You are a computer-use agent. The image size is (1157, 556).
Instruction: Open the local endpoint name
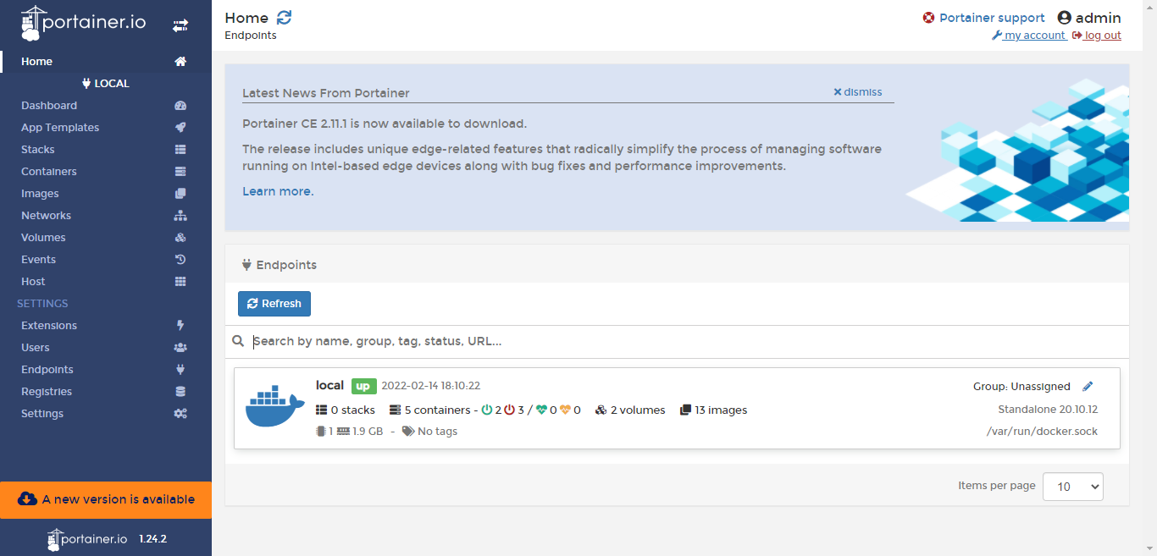coord(329,385)
